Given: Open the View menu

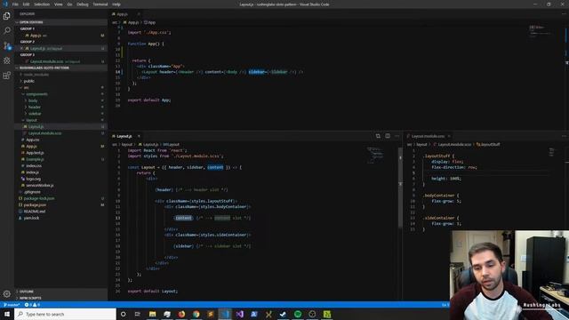Looking at the screenshot, I should 59,4.
